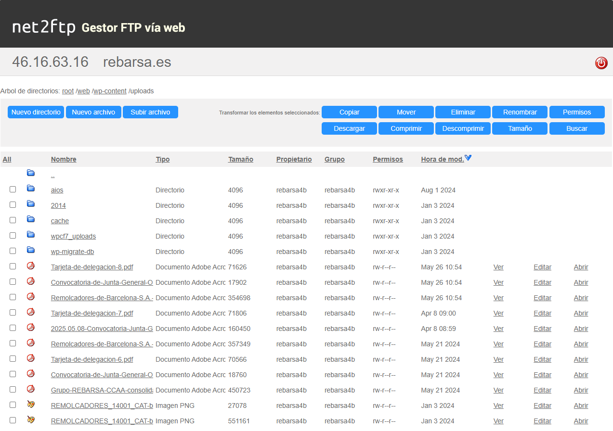The image size is (613, 431).
Task: Click the PDF icon for Tarjeta-de-delegacion-8.pdf
Action: (x=31, y=266)
